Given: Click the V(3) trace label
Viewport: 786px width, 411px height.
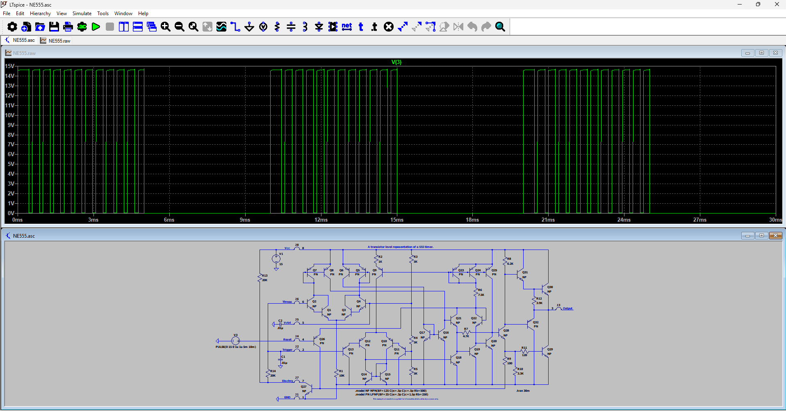Looking at the screenshot, I should [x=396, y=62].
